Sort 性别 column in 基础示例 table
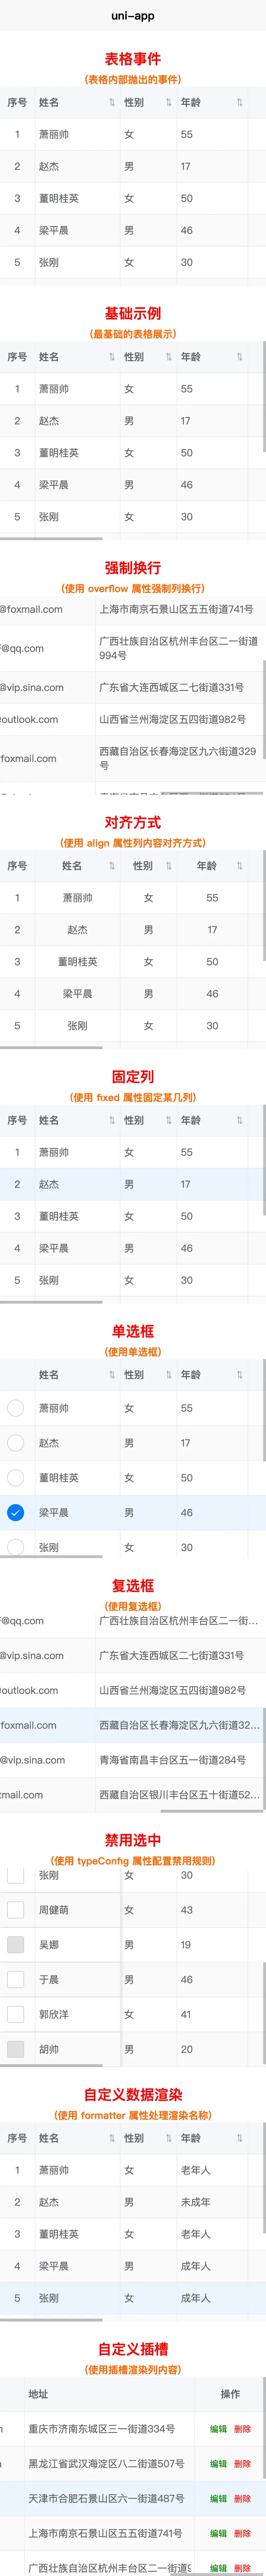 [168, 357]
